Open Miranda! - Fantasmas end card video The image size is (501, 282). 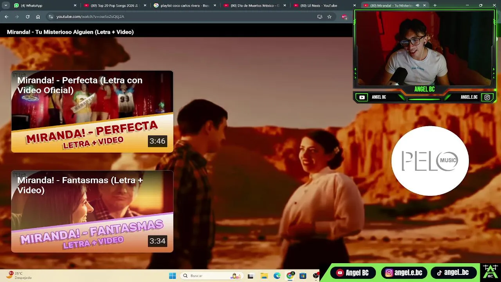[x=92, y=211]
